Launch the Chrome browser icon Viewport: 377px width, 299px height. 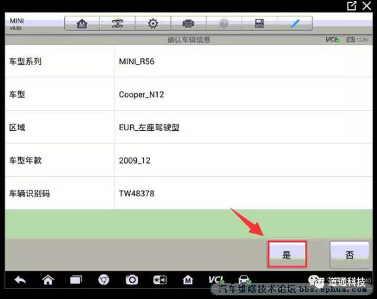point(104,280)
